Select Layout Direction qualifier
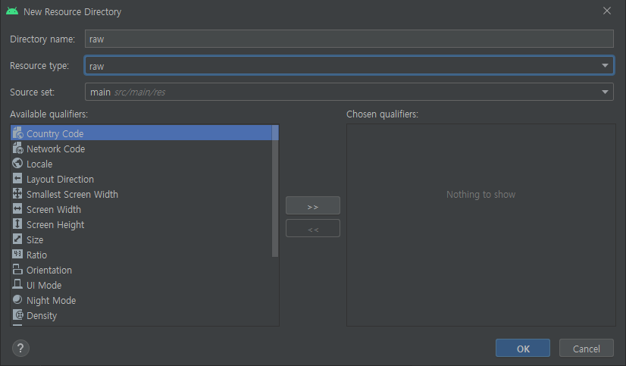The image size is (626, 366). tap(141, 178)
